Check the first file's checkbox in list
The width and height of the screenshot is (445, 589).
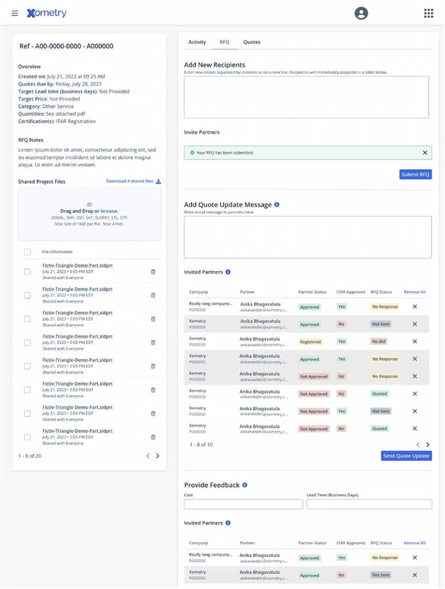pyautogui.click(x=27, y=272)
